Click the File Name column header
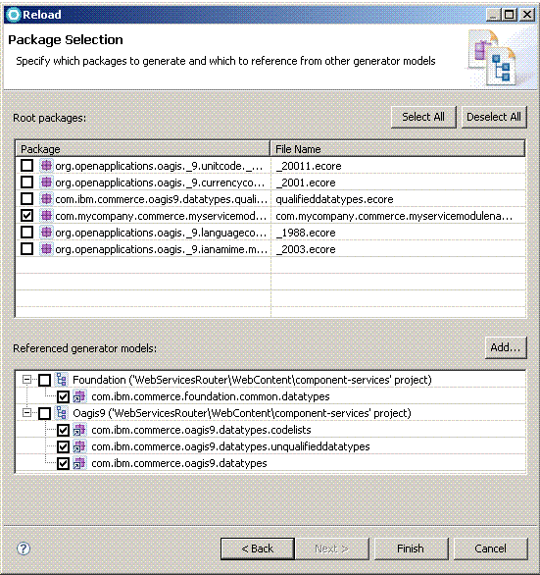 (398, 149)
